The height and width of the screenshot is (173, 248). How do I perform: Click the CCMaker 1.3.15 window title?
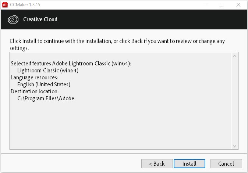tap(25, 5)
